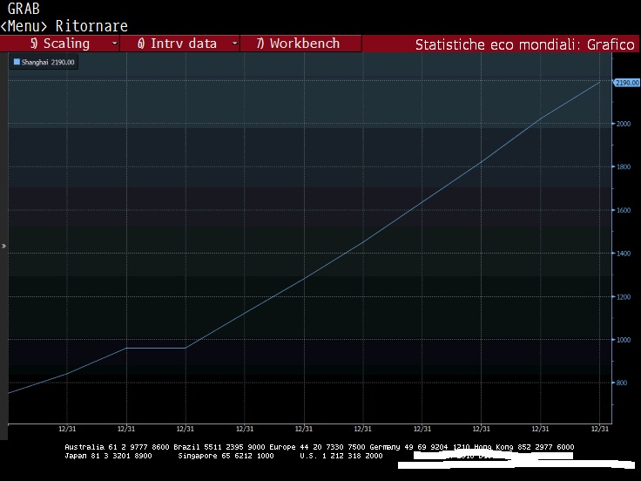
Task: Select the 2190.00 last-value tag on axis
Action: tap(626, 83)
